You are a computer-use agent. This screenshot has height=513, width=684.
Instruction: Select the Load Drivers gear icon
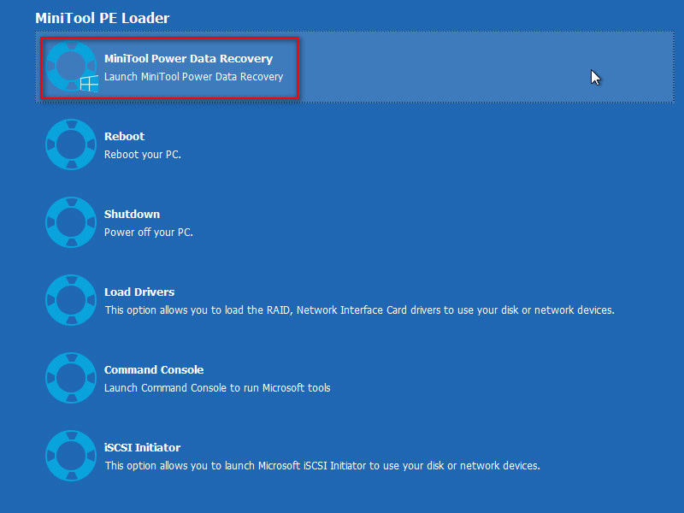click(x=71, y=300)
